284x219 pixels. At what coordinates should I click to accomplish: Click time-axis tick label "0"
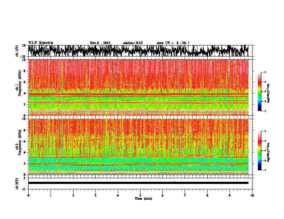(28, 195)
